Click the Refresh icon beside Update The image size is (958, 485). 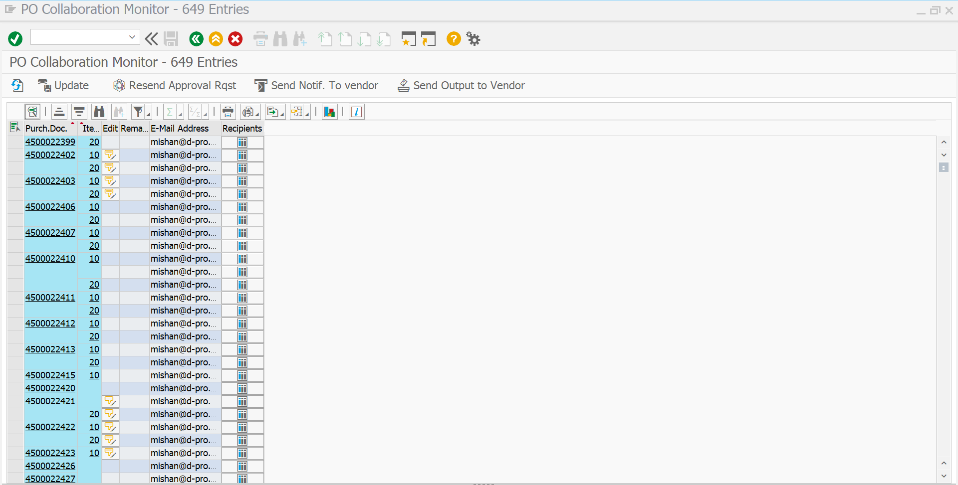tap(17, 86)
